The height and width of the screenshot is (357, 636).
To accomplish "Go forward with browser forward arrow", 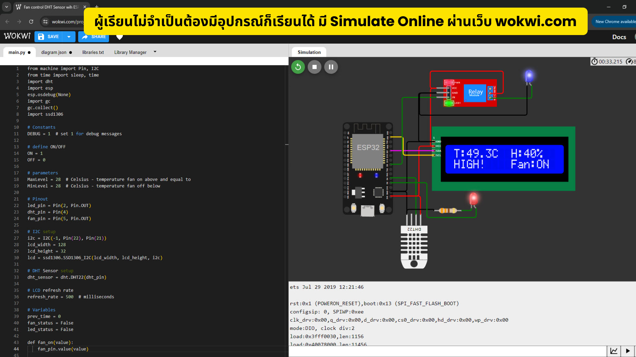I will 19,21.
